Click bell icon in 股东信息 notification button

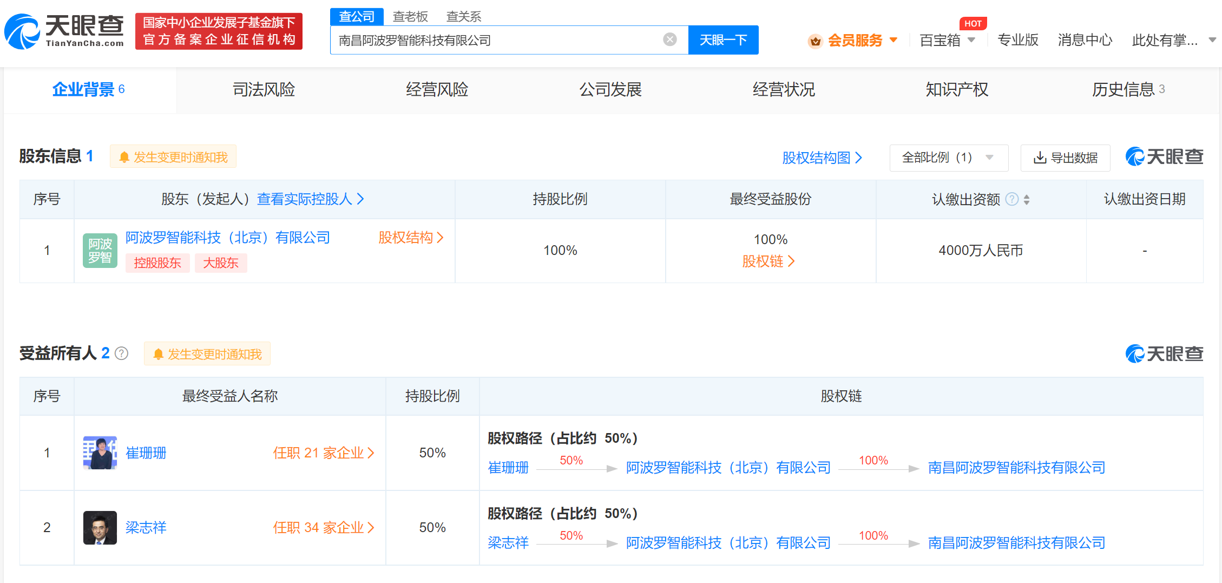tap(124, 157)
